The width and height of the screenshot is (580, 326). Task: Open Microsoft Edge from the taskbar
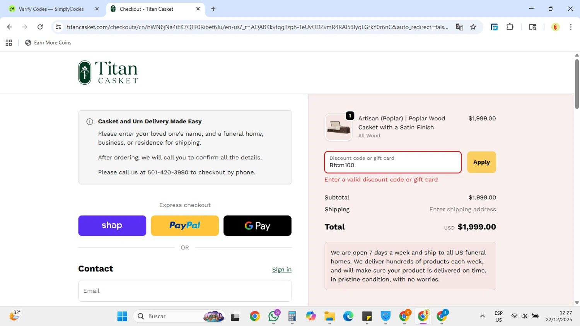pos(348,316)
